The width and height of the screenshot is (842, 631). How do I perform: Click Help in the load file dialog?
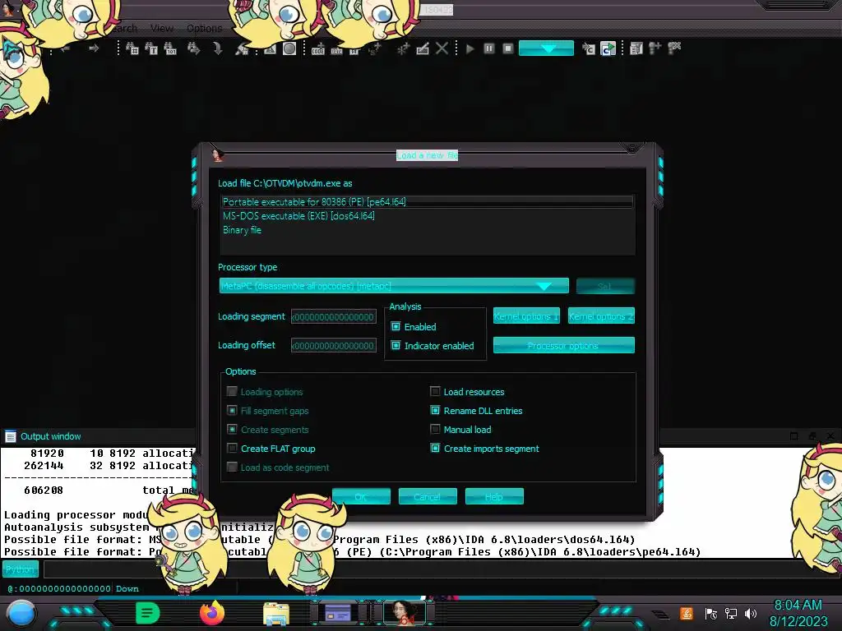tap(494, 496)
